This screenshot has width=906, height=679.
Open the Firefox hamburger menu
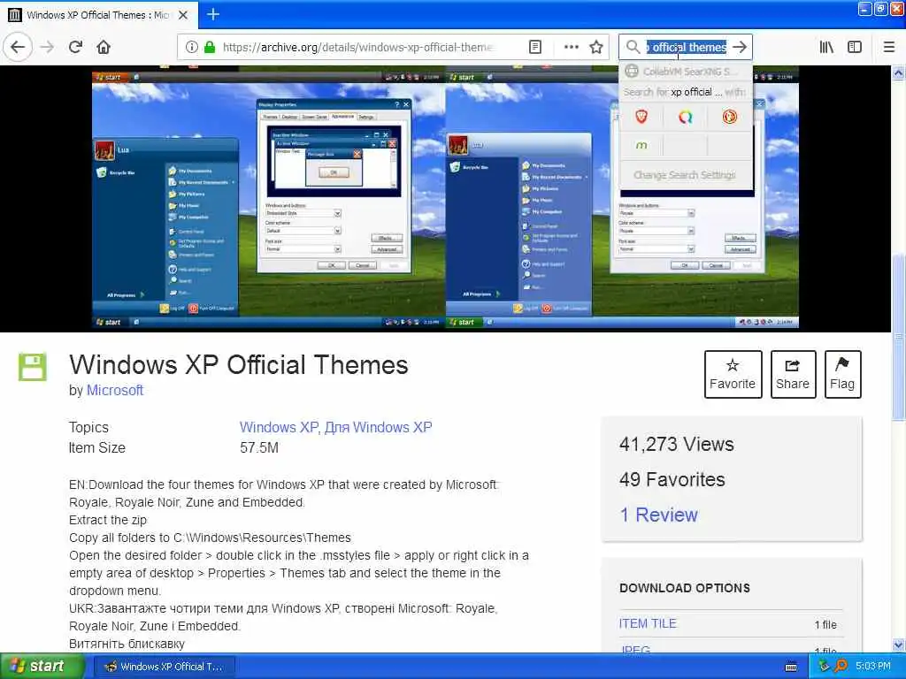(x=888, y=47)
